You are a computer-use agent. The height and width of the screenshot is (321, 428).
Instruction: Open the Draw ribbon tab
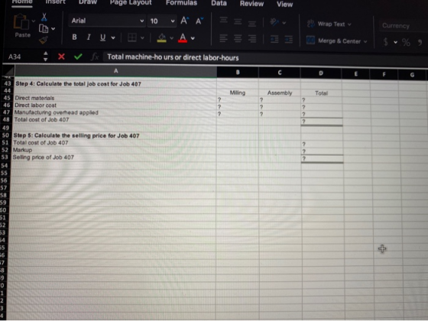(88, 2)
